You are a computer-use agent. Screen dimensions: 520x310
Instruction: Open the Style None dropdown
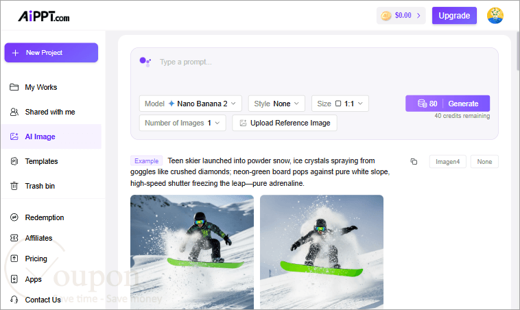276,104
